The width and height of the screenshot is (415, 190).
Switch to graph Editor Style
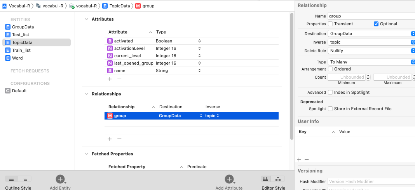pyautogui.click(x=279, y=179)
